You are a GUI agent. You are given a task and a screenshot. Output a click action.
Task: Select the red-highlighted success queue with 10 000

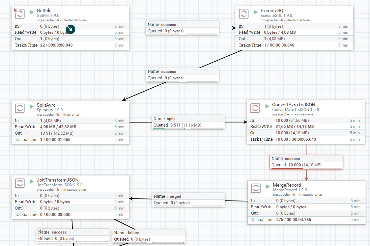click(306, 162)
